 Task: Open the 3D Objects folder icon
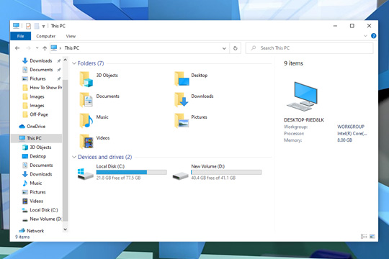(x=86, y=79)
